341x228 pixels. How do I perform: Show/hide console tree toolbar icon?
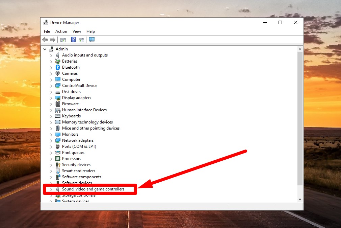pos(63,40)
